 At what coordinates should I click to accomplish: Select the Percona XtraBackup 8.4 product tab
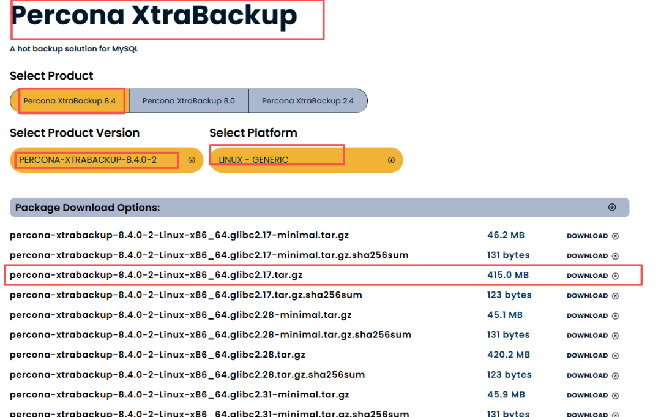[70, 101]
